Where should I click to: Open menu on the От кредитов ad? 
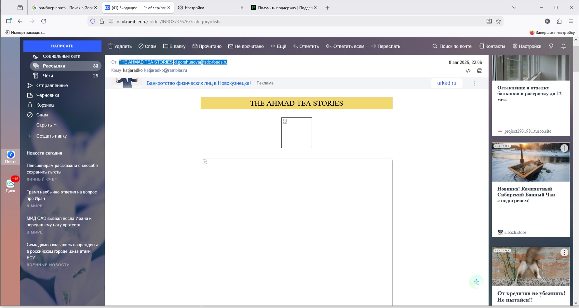click(564, 252)
